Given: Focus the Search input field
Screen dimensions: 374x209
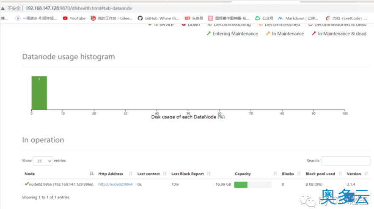Looking at the screenshot, I should tap(346, 161).
